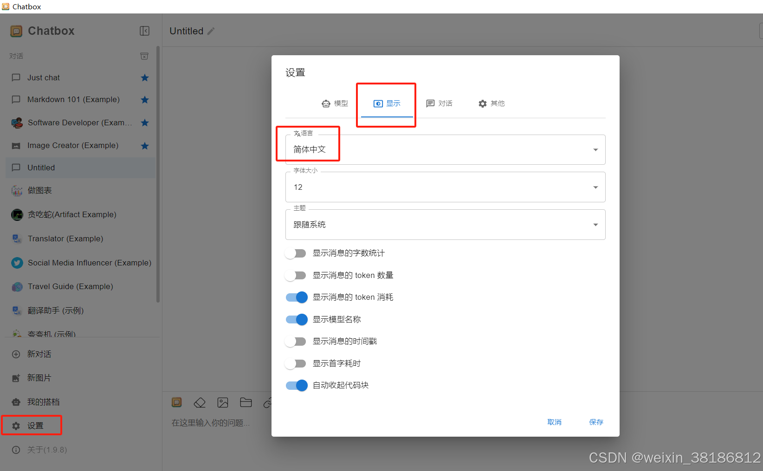This screenshot has height=471, width=763.
Task: Open Social Media Influencer (Example) conversation
Action: 80,263
